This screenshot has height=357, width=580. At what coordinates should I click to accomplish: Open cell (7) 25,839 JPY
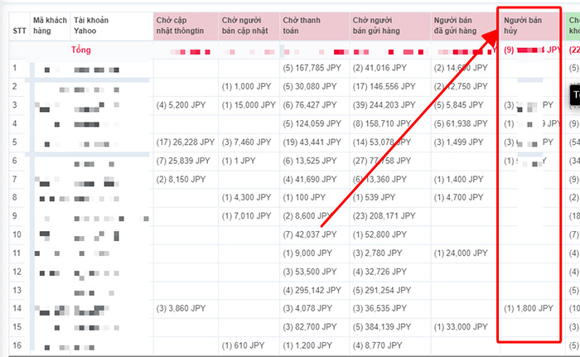pos(183,161)
